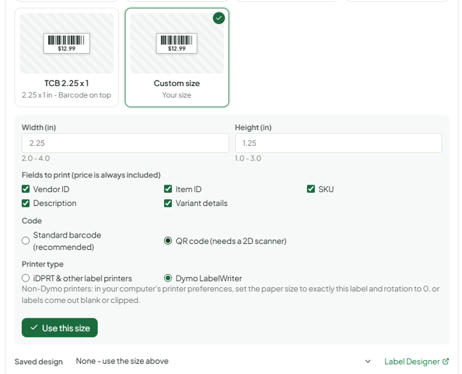Viewport: 462px width, 374px height.
Task: Click the green selected checkmark badge
Action: tap(219, 18)
